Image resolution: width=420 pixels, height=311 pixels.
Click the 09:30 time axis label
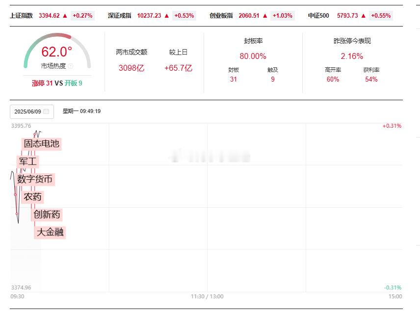[x=17, y=297]
